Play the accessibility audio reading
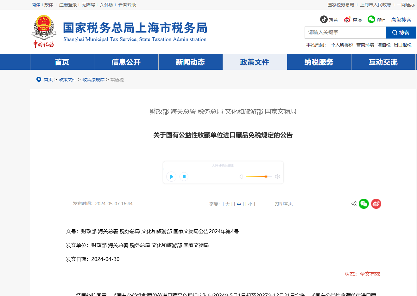417x296 pixels. tap(171, 177)
